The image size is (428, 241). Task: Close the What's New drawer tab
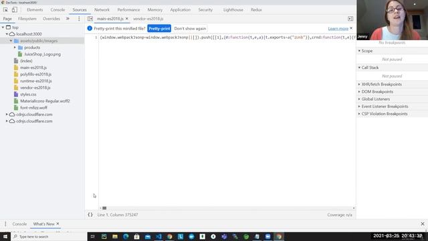tap(58, 224)
